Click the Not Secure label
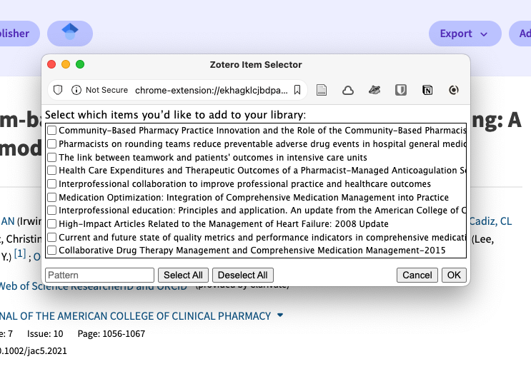This screenshot has height=374, width=531. tap(106, 90)
